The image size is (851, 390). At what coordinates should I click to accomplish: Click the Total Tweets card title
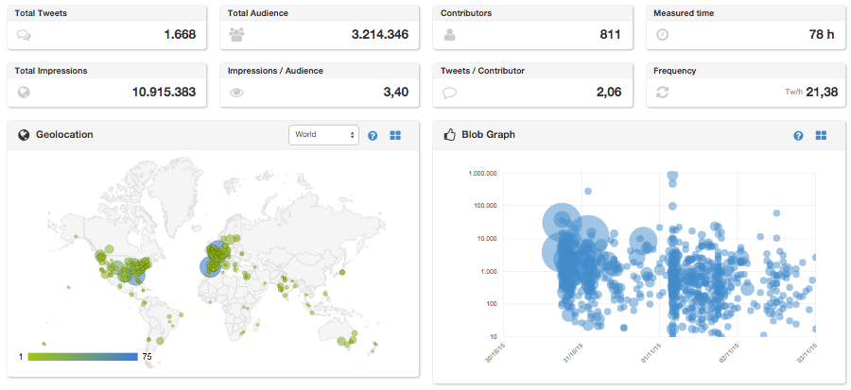41,13
